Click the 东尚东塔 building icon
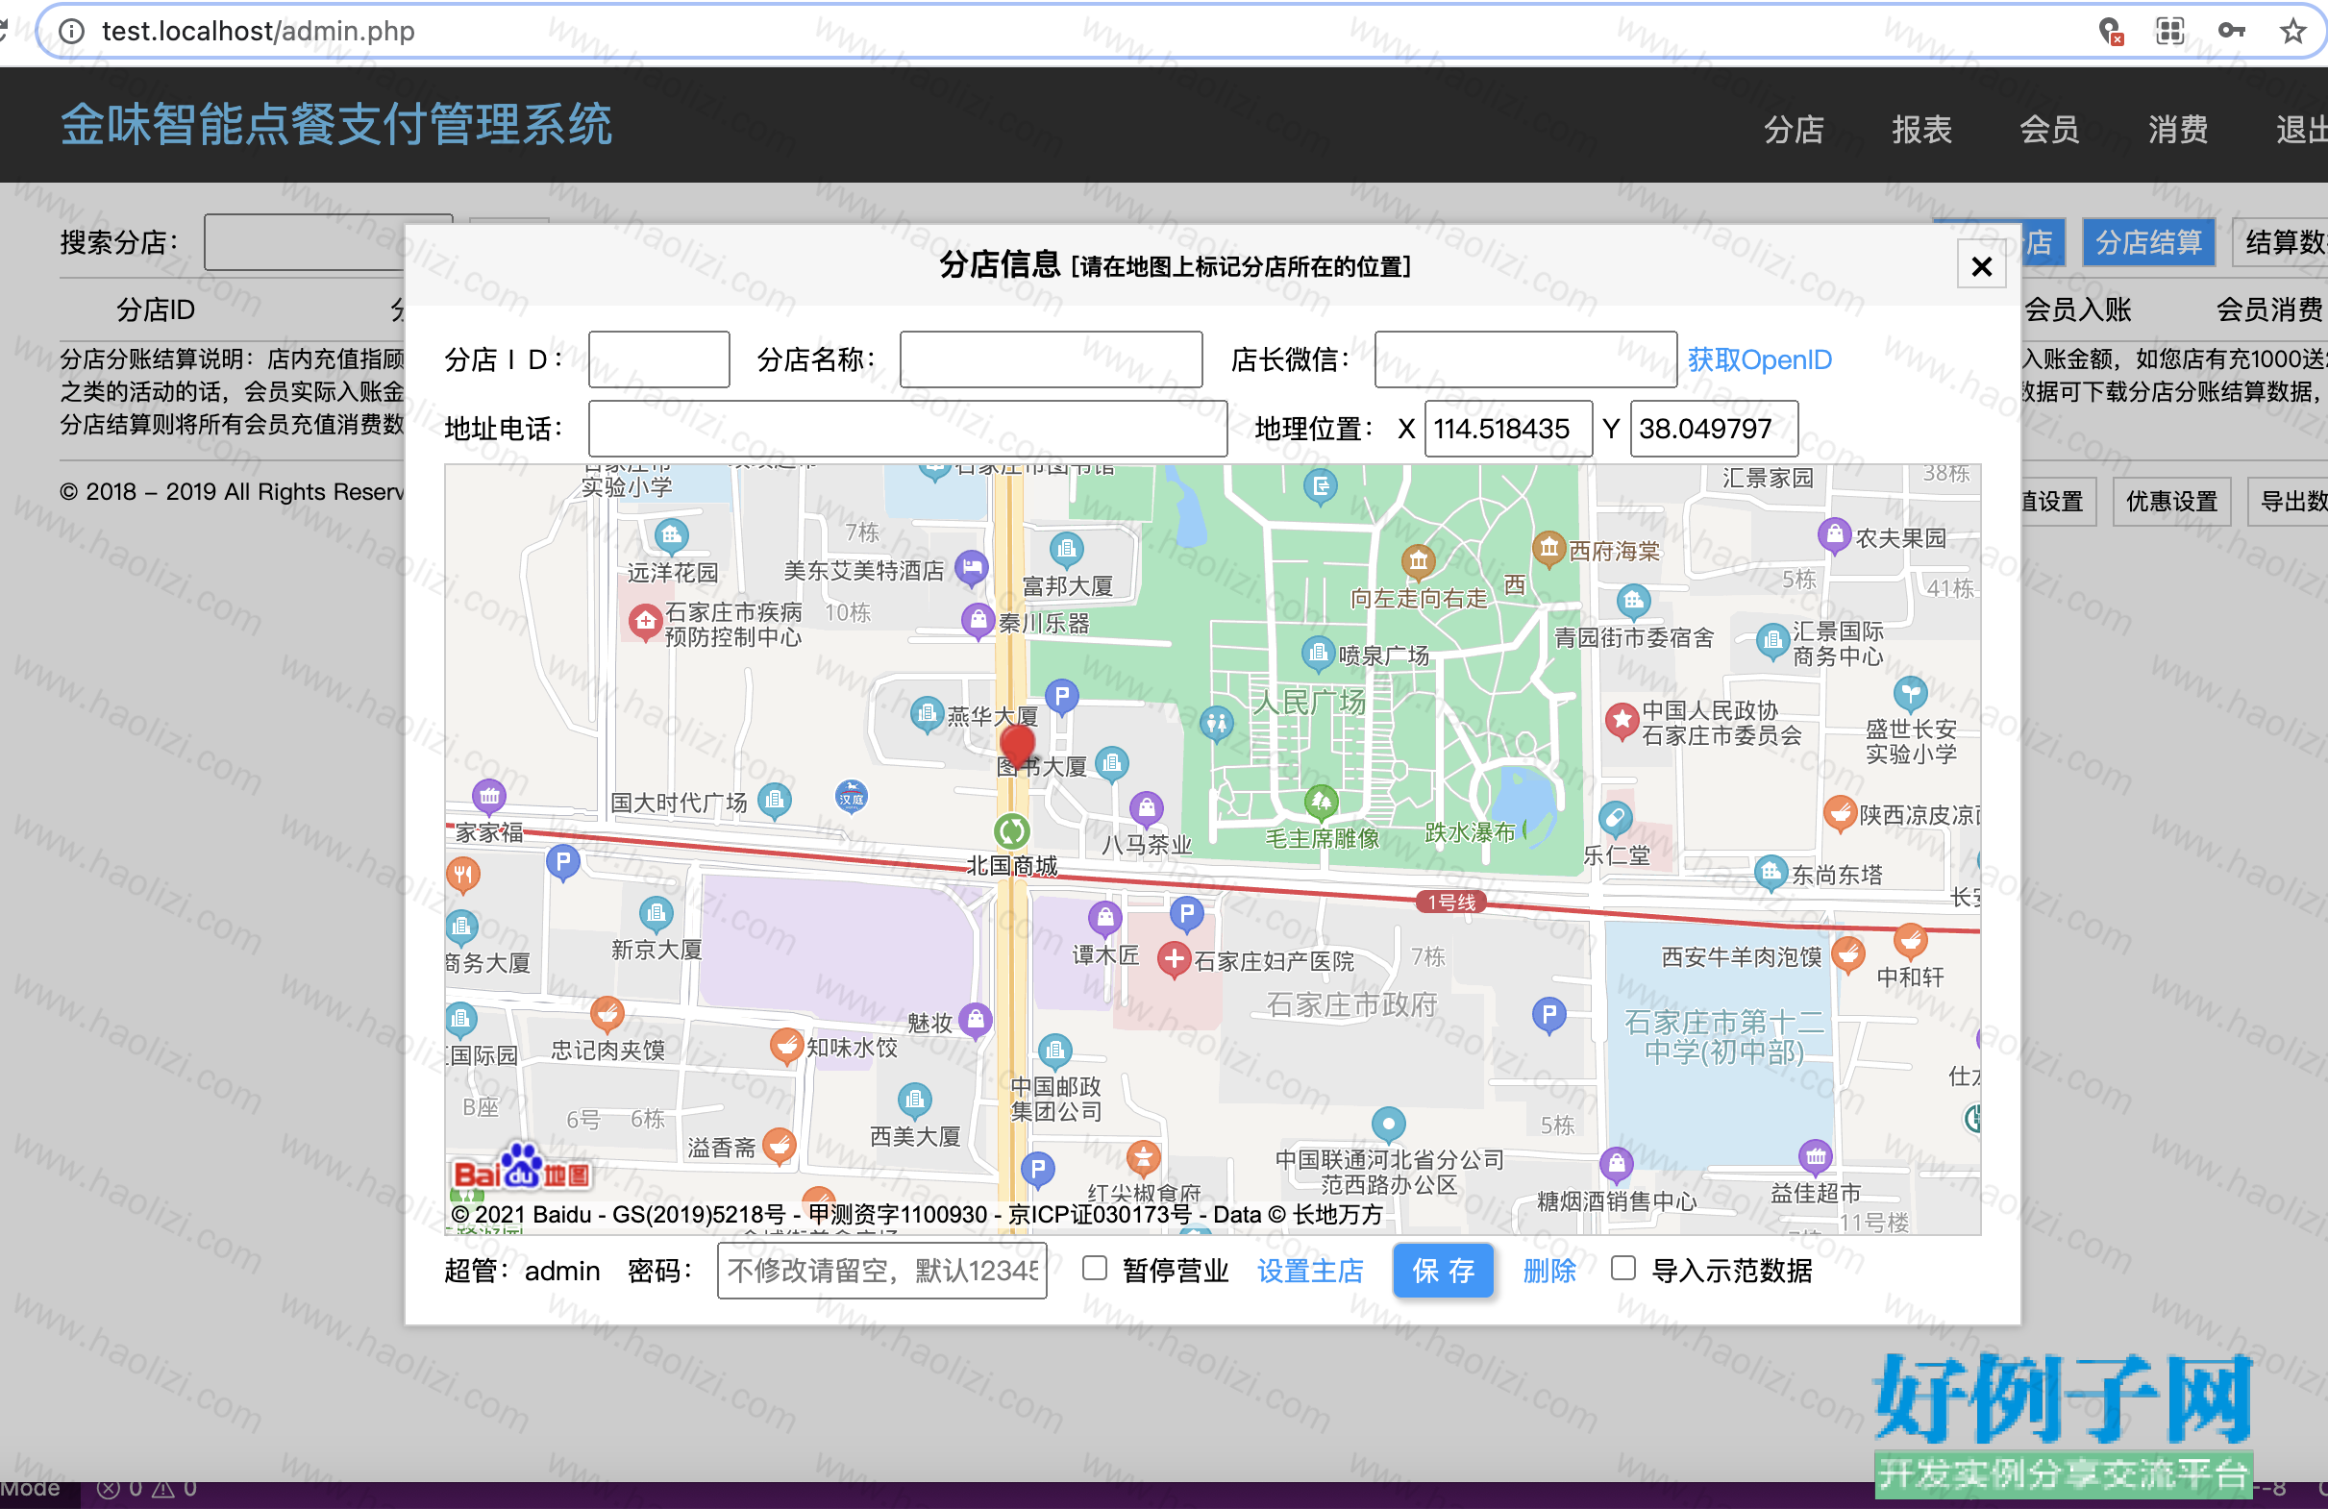Screen dimensions: 2328x1509 point(1771,873)
